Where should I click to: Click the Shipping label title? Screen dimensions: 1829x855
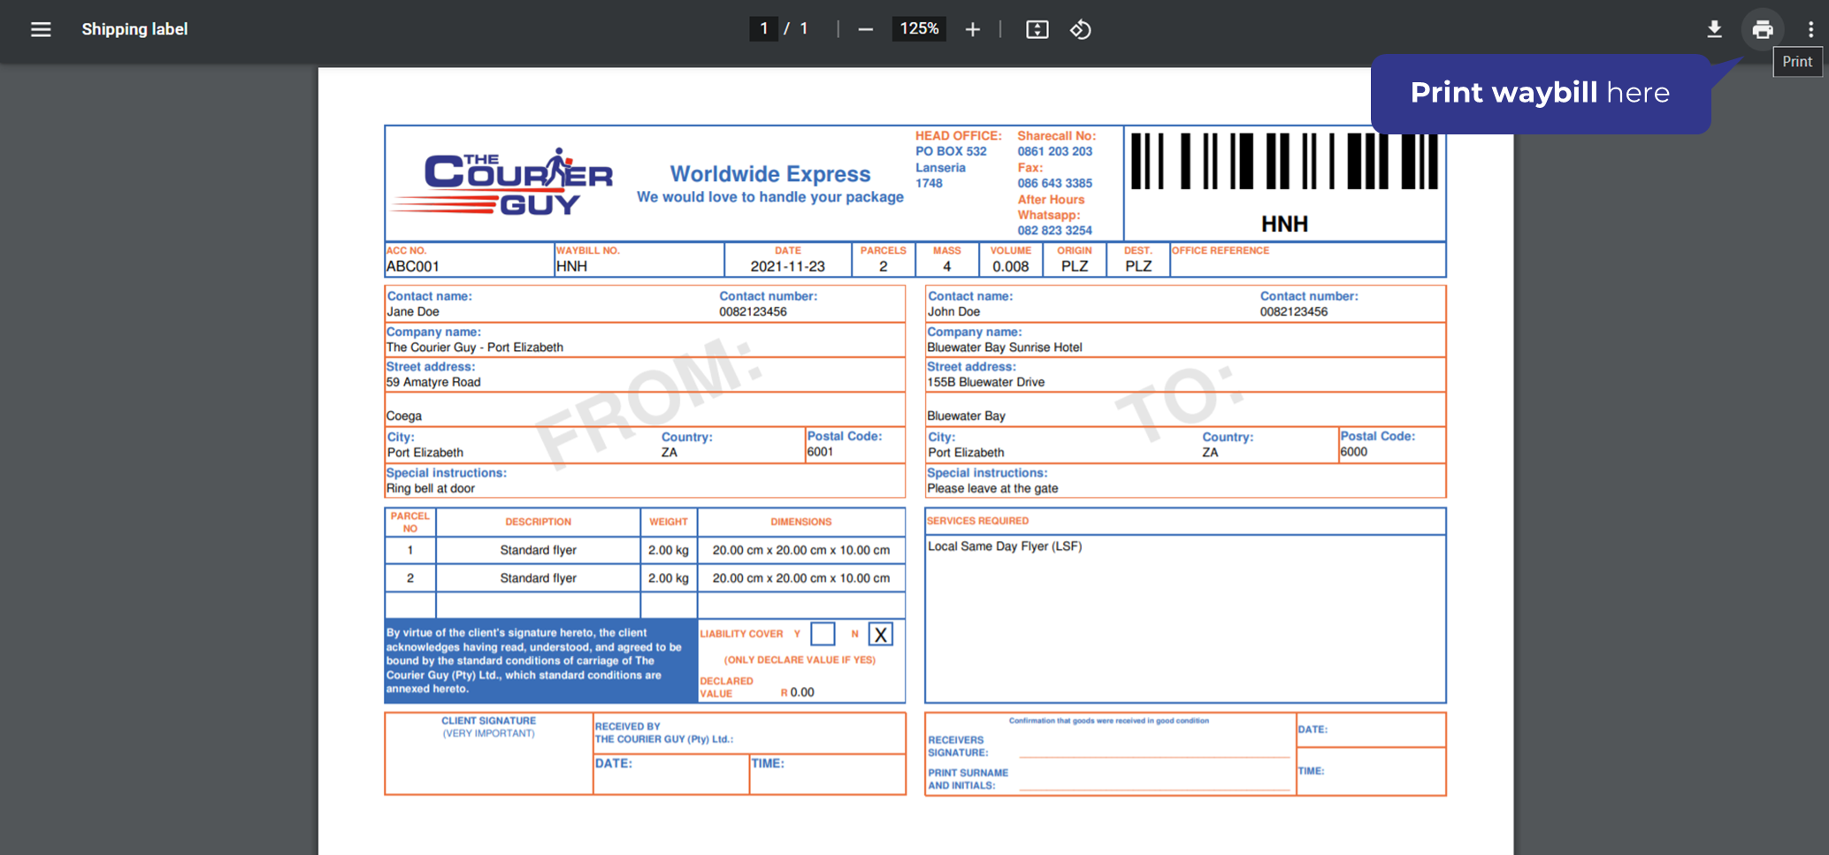point(134,29)
